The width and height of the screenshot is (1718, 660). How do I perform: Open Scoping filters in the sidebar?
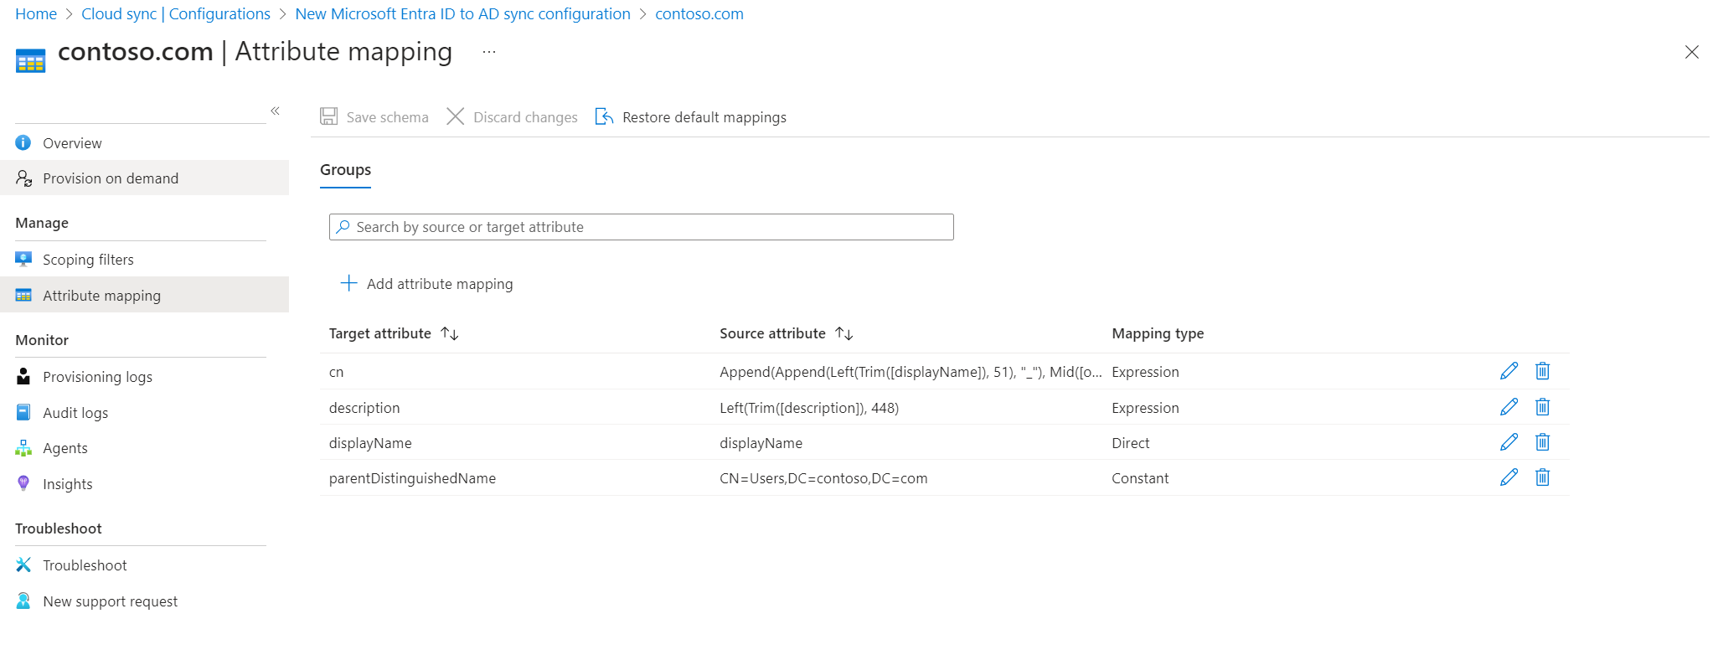coord(88,260)
